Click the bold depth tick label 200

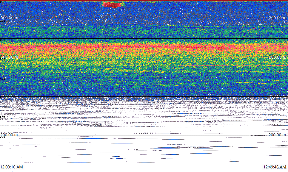[x=3, y=40]
